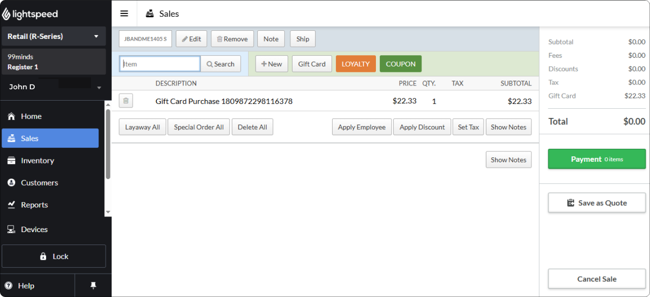Image resolution: width=650 pixels, height=297 pixels.
Task: Click the hamburger menu icon
Action: pyautogui.click(x=125, y=14)
